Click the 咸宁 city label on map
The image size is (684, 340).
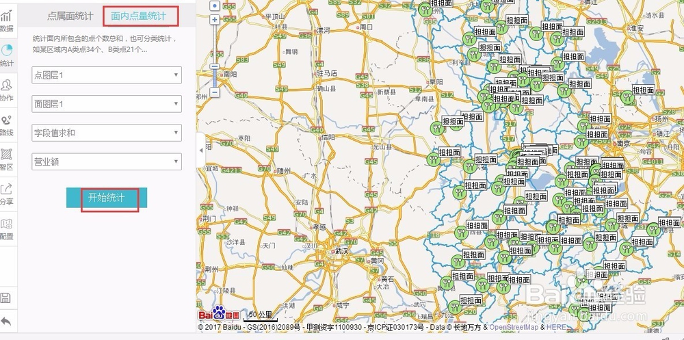click(x=343, y=305)
